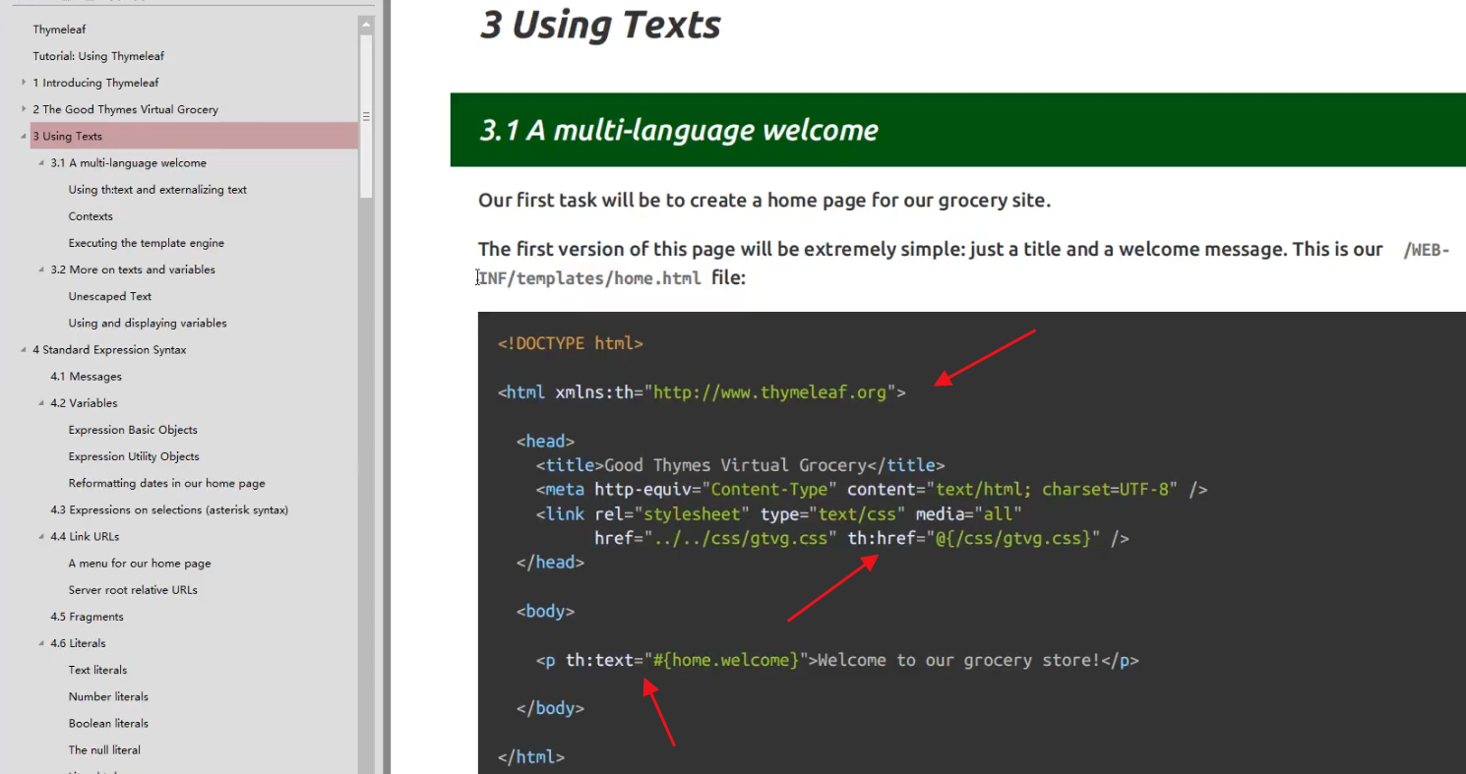Click the '3.1 A multi-language welcome' green heading
Viewport: 1466px width, 774px height.
[x=679, y=130]
